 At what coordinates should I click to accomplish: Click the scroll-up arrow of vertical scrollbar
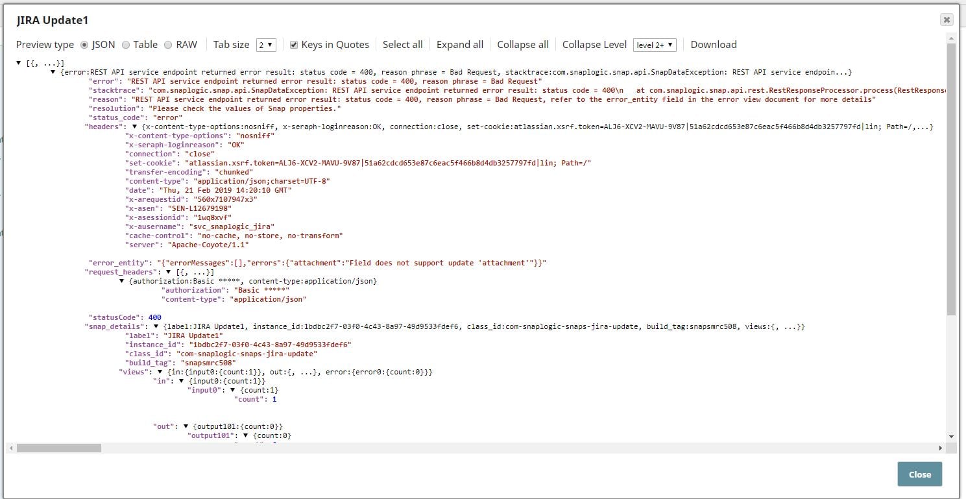pos(951,39)
